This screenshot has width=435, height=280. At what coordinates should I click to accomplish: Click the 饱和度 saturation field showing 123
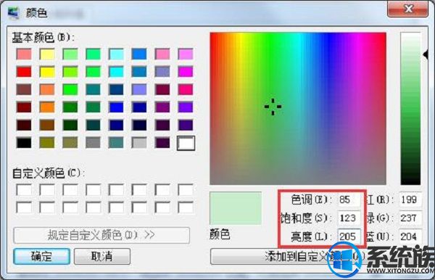(x=349, y=218)
